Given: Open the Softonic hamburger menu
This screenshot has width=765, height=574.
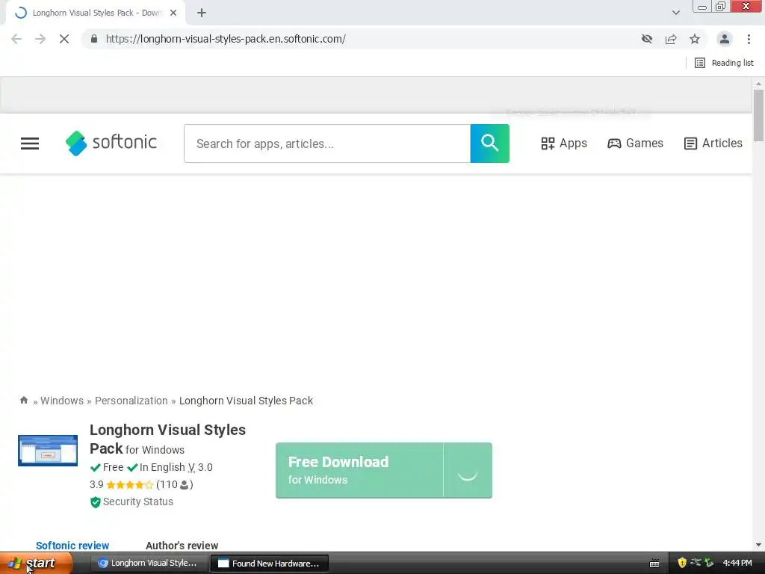Looking at the screenshot, I should [x=30, y=143].
